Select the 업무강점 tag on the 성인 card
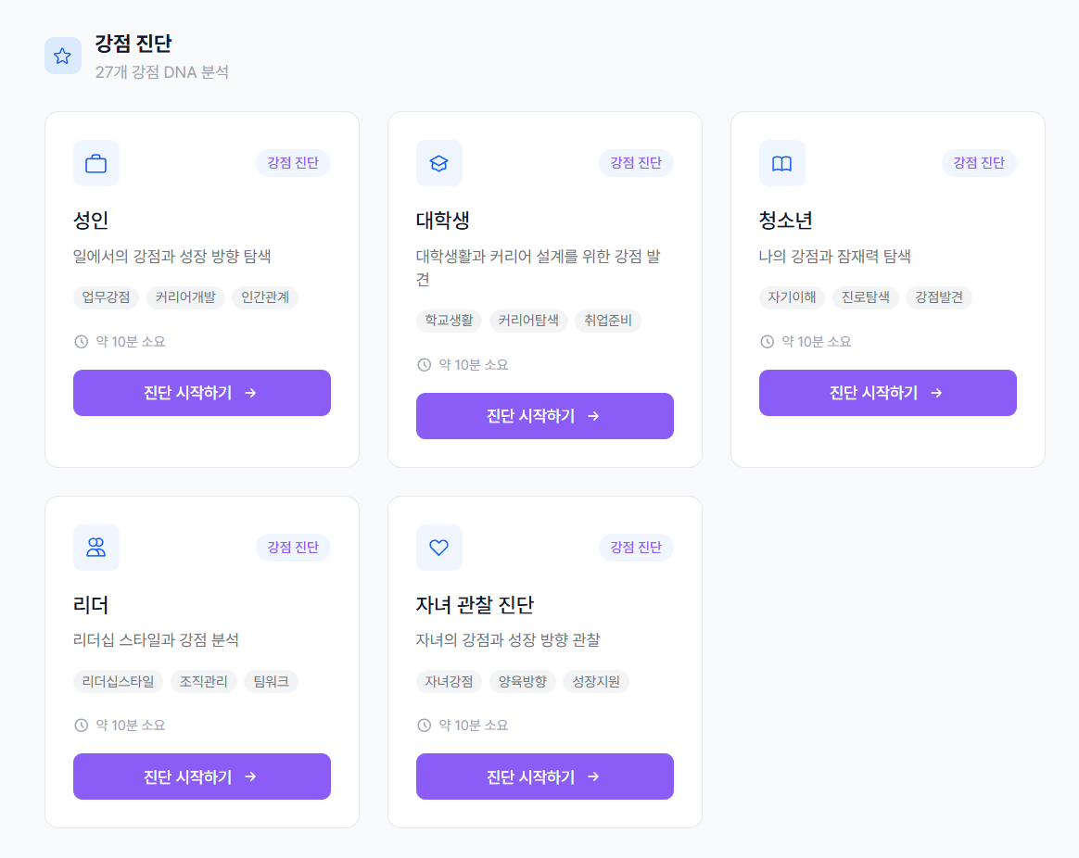 (x=104, y=297)
